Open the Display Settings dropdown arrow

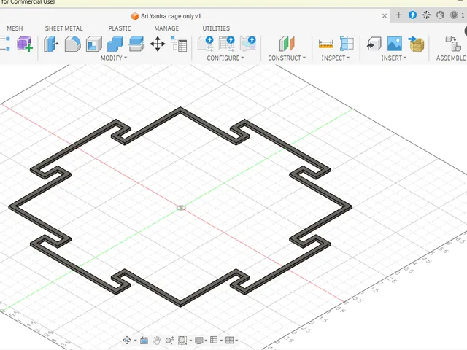click(x=206, y=341)
